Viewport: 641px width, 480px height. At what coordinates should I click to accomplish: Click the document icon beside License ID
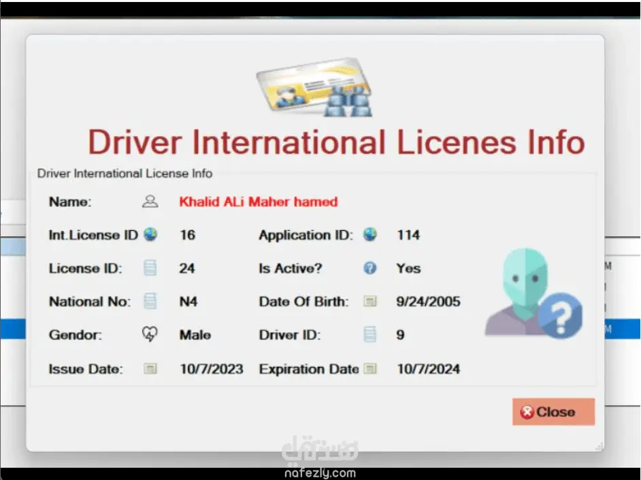click(150, 268)
